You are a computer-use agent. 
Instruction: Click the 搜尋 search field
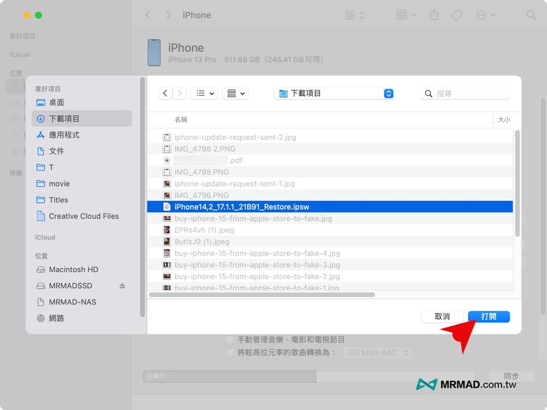pyautogui.click(x=465, y=93)
